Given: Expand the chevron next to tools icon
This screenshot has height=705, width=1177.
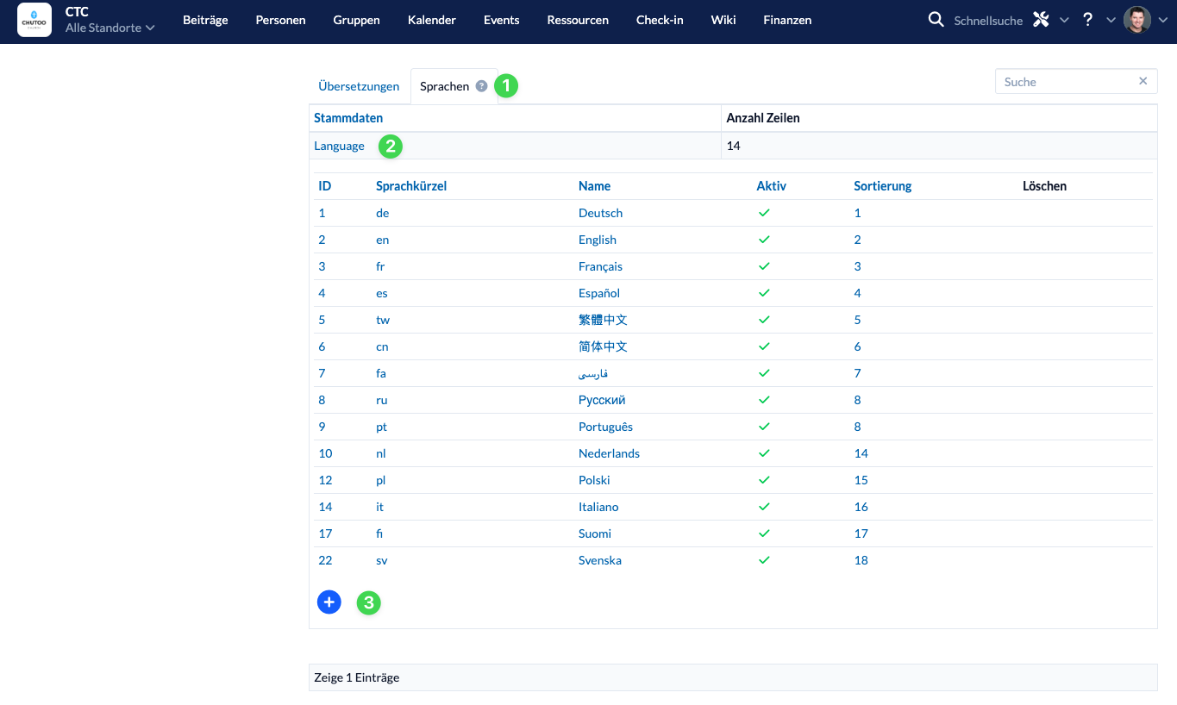Looking at the screenshot, I should pos(1064,20).
